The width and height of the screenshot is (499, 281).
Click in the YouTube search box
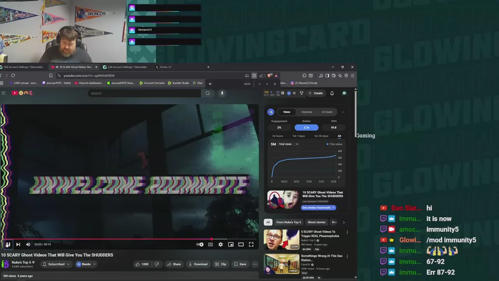pyautogui.click(x=144, y=93)
